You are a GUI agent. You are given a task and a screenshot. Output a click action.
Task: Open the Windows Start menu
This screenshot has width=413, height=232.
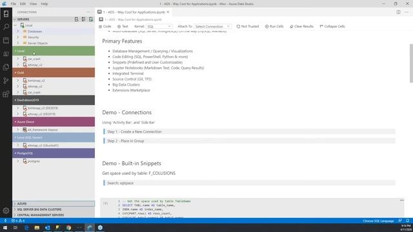tap(5, 227)
